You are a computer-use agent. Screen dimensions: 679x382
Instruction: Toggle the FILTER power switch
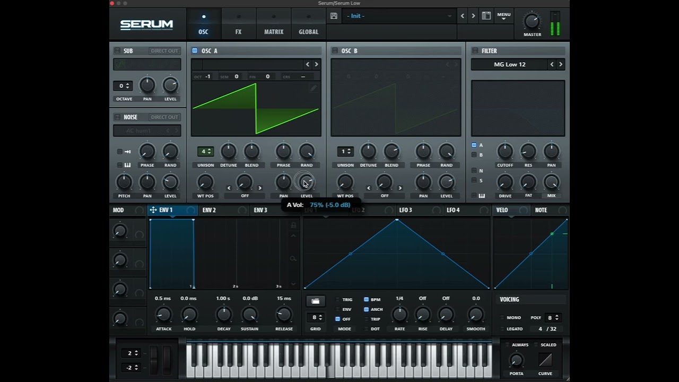[475, 51]
